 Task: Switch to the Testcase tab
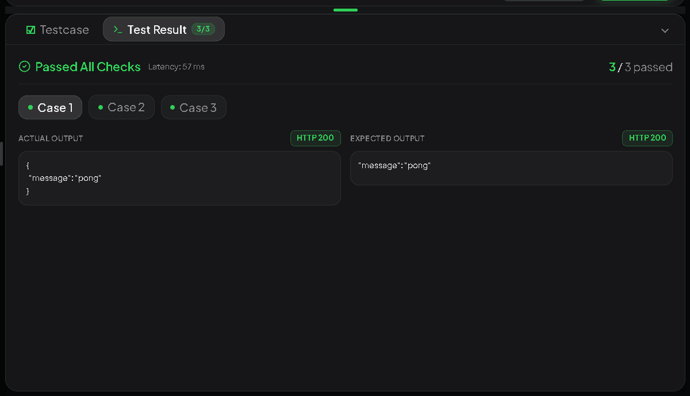[57, 30]
